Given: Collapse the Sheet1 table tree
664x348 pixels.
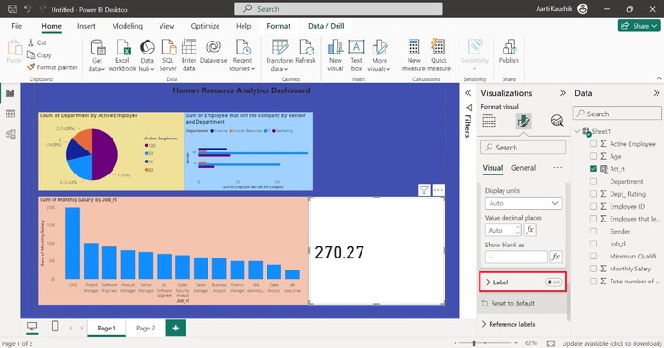Looking at the screenshot, I should click(x=577, y=131).
